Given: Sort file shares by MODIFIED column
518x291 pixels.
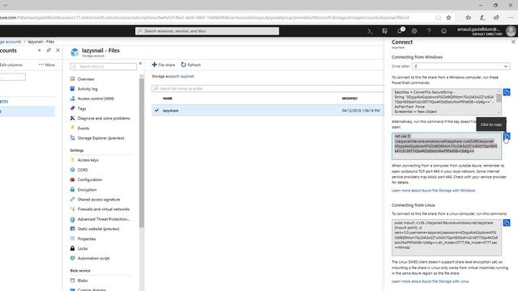Looking at the screenshot, I should (x=350, y=99).
